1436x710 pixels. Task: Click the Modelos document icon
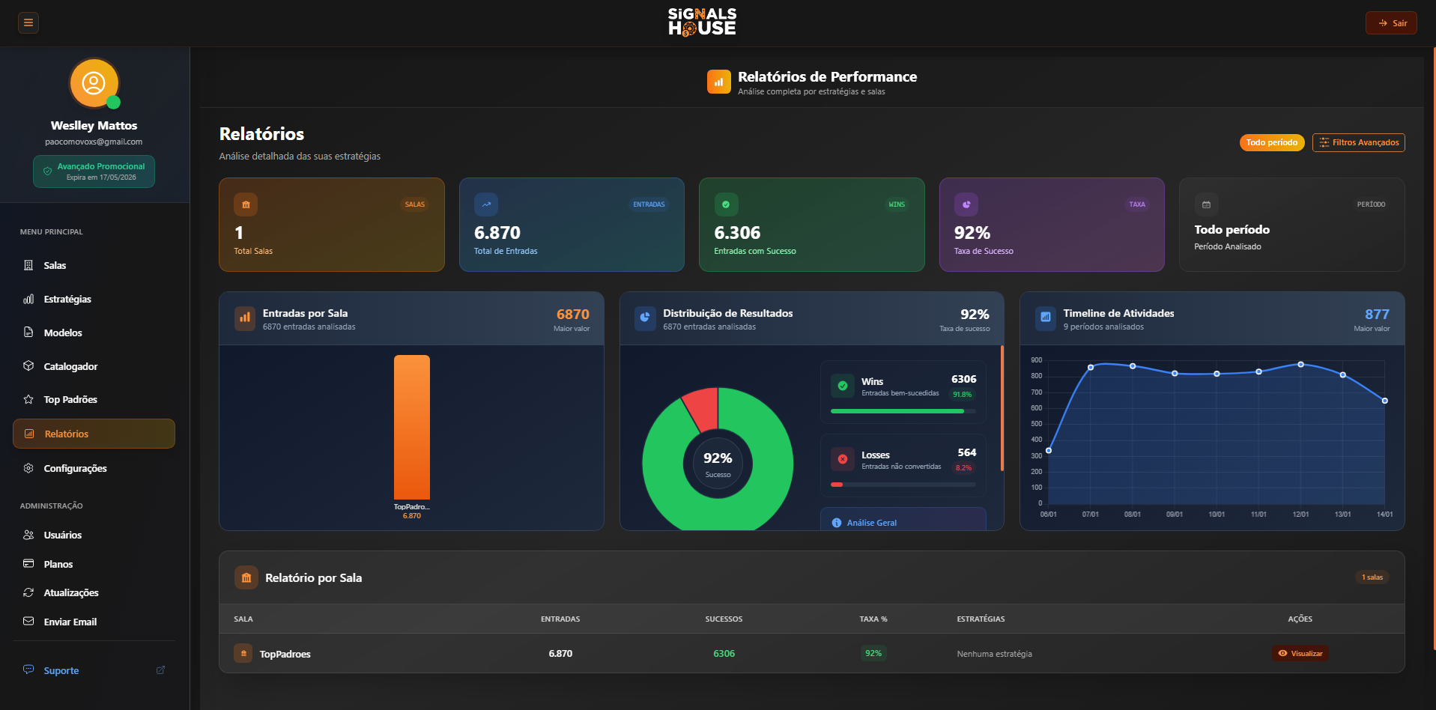(x=28, y=333)
